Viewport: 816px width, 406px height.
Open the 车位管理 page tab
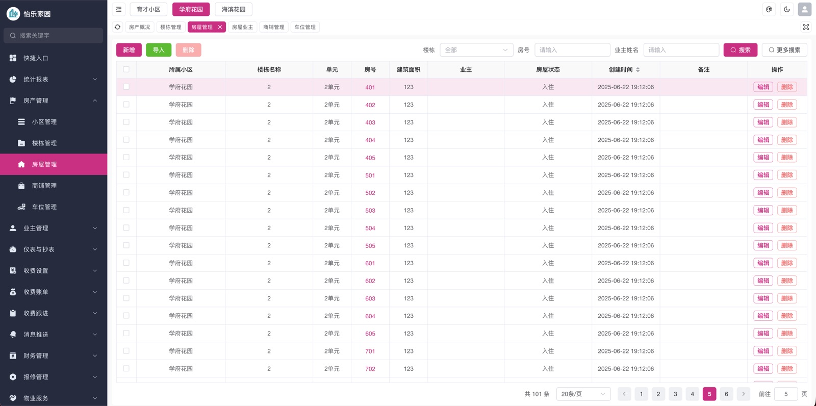(x=305, y=27)
